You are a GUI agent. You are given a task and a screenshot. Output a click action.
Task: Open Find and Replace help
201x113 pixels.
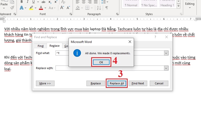pyautogui.click(x=155, y=37)
